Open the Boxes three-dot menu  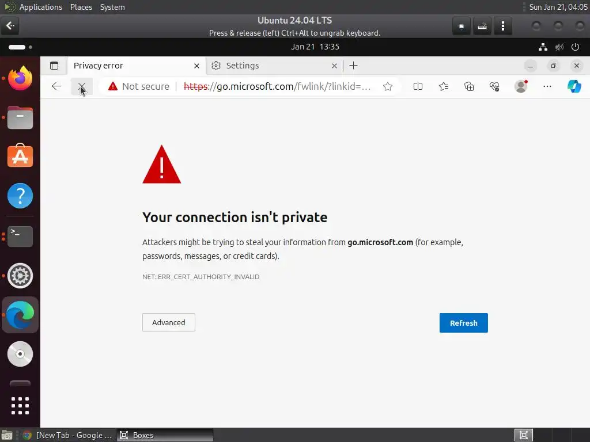click(503, 26)
